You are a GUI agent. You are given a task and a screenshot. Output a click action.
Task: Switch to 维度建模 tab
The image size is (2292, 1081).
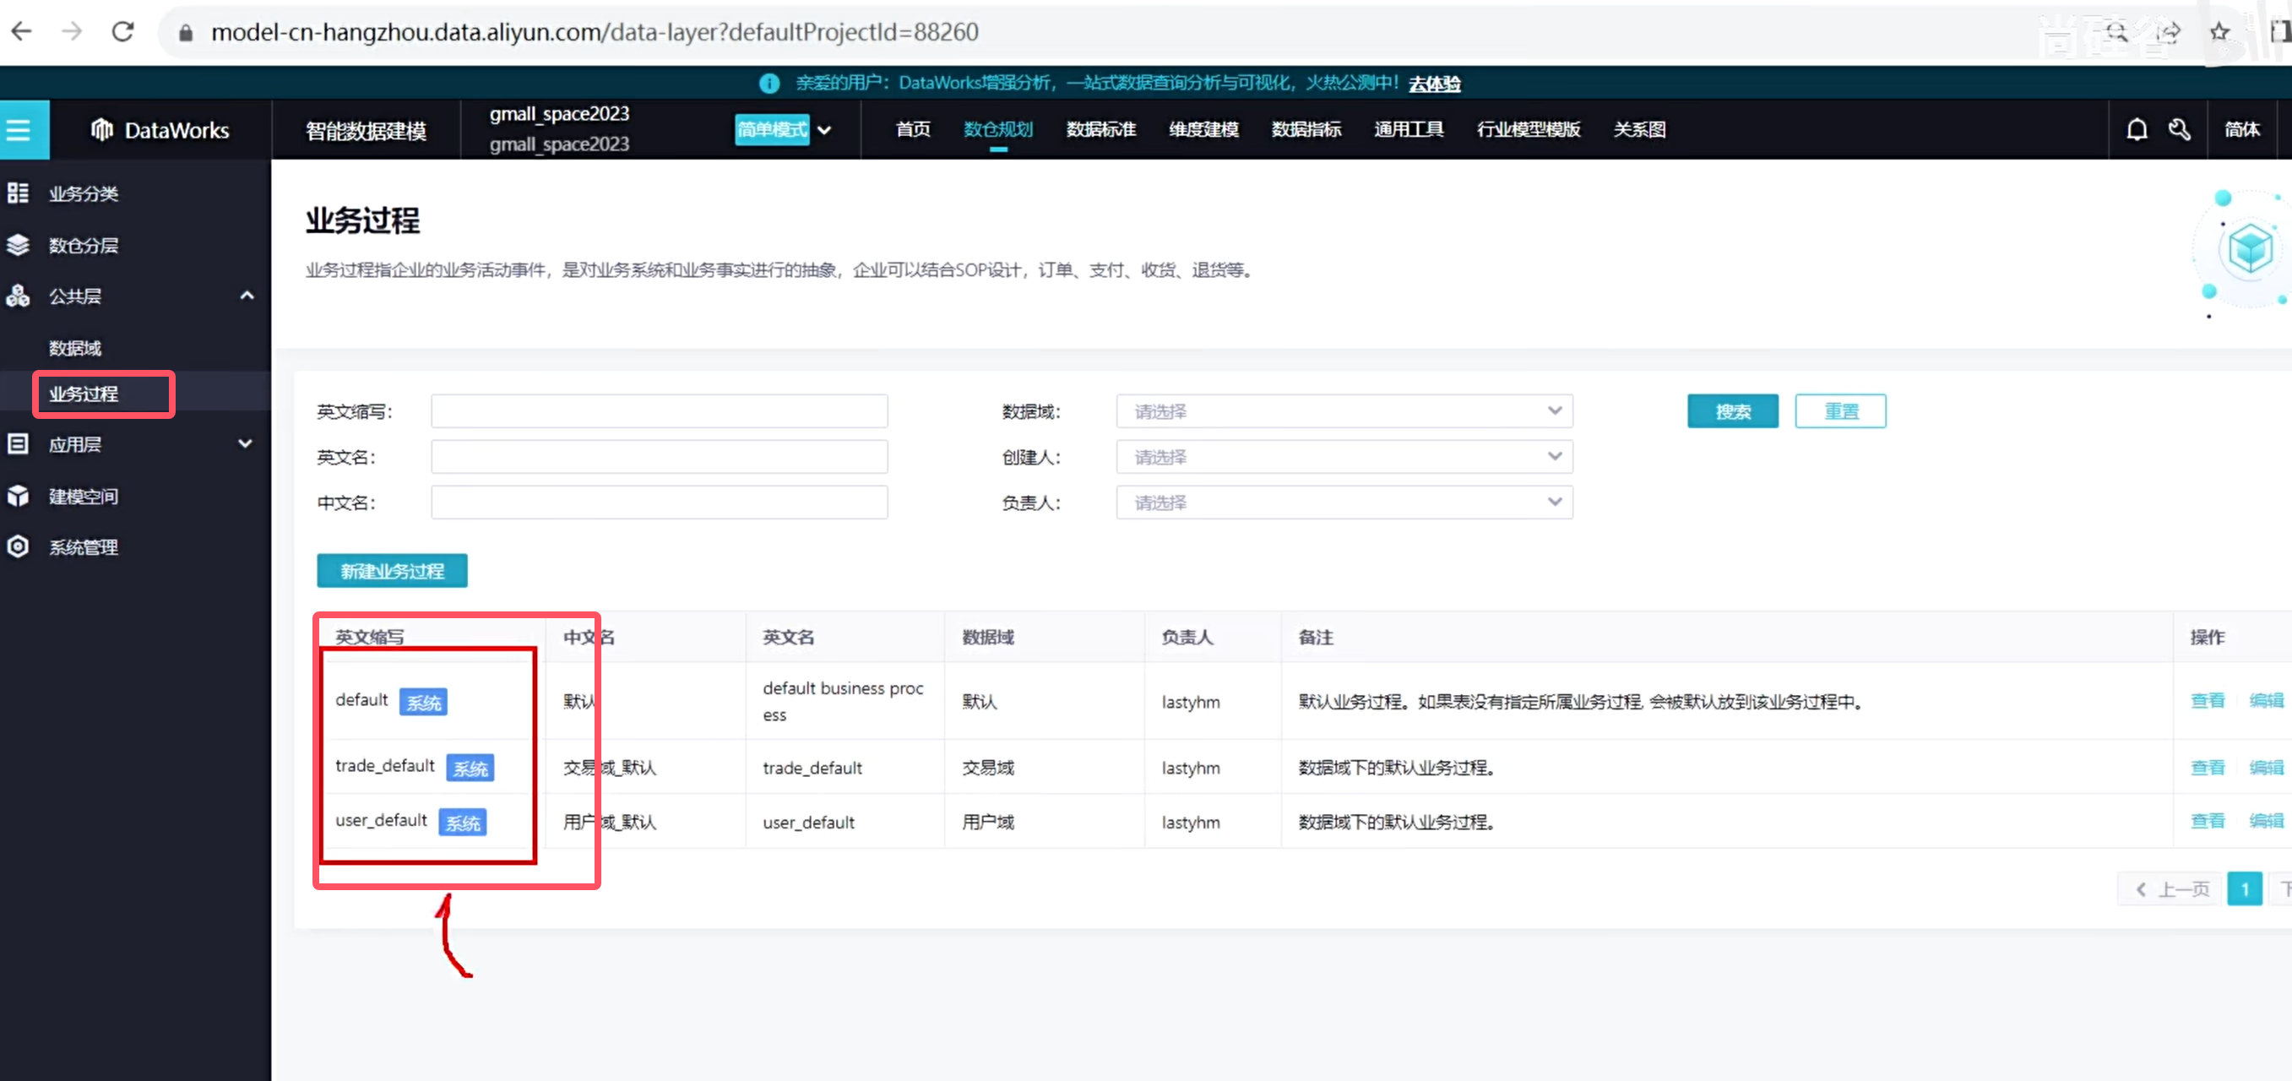1203,130
